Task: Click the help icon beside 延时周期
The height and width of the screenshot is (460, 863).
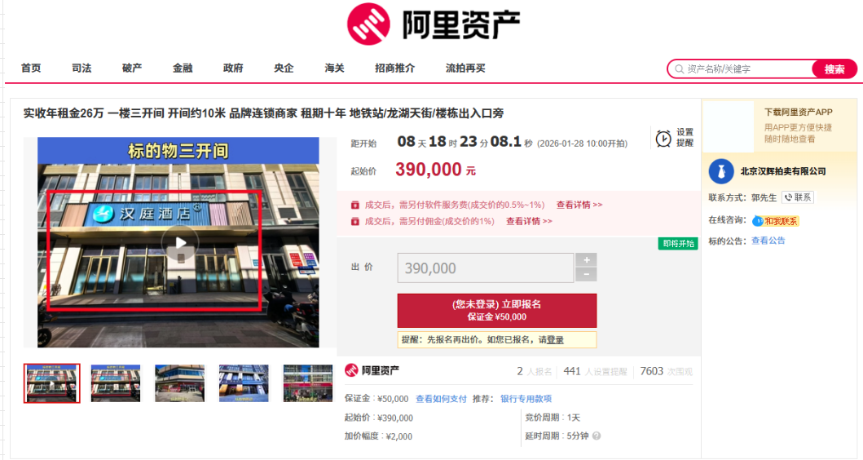Action: click(597, 436)
